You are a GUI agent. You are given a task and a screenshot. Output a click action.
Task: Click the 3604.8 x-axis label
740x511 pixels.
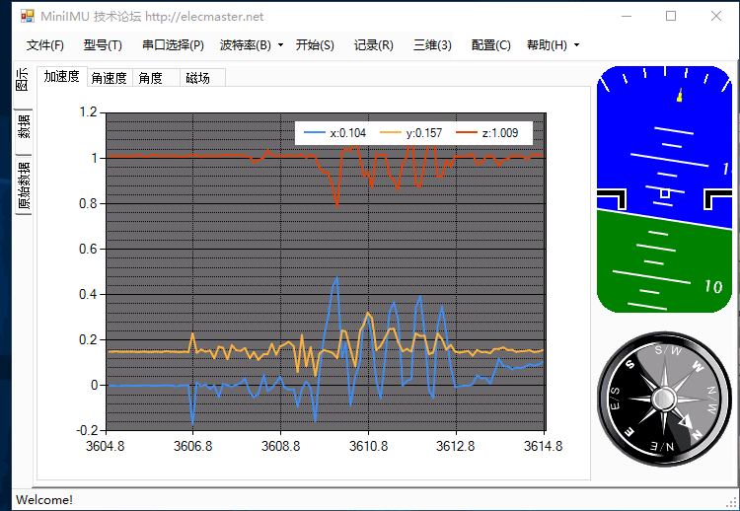click(x=106, y=446)
